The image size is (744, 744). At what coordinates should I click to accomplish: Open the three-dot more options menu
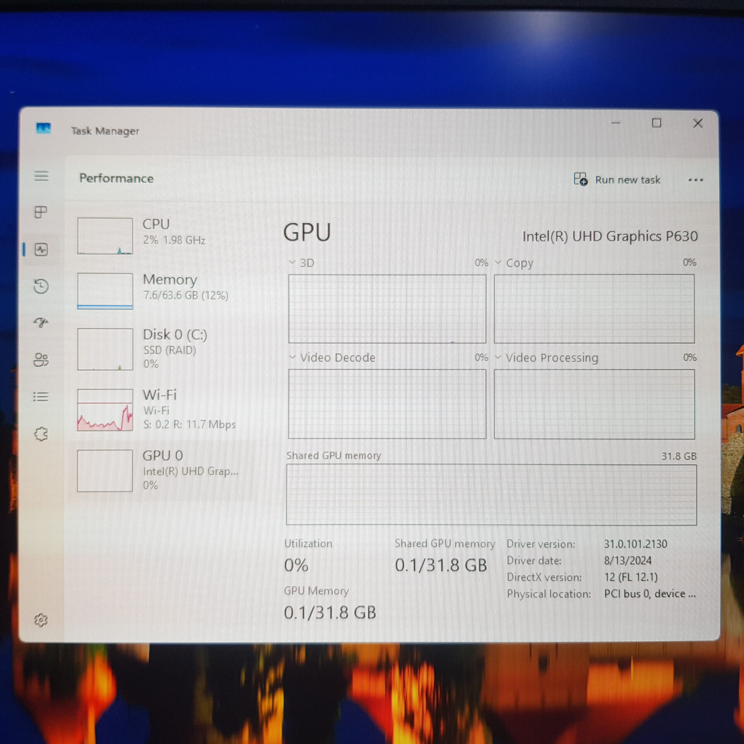pyautogui.click(x=696, y=180)
